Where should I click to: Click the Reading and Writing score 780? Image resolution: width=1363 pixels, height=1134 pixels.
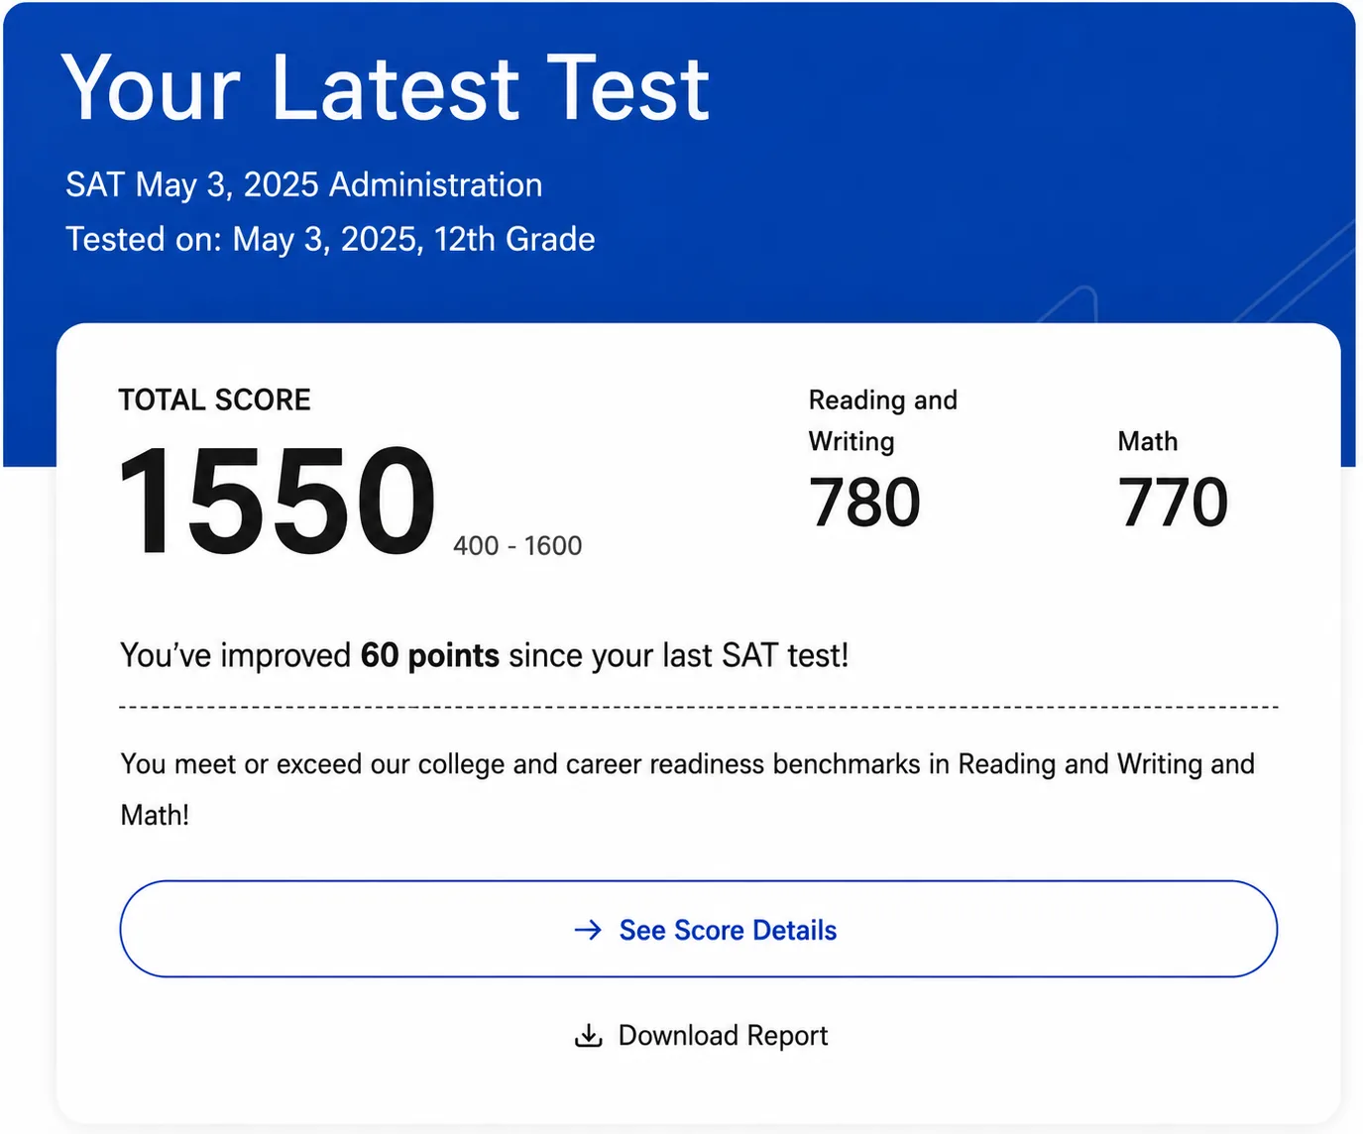pos(864,503)
